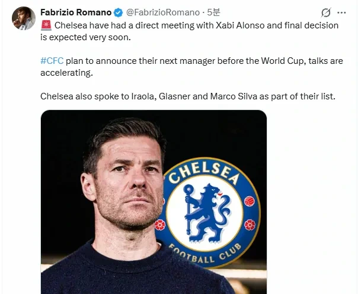Click the blue verified badge

pyautogui.click(x=118, y=12)
